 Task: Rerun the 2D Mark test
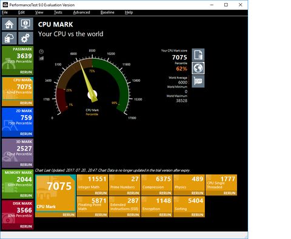26,134
